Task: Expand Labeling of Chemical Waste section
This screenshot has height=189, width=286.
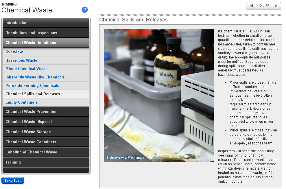Action: [46, 152]
